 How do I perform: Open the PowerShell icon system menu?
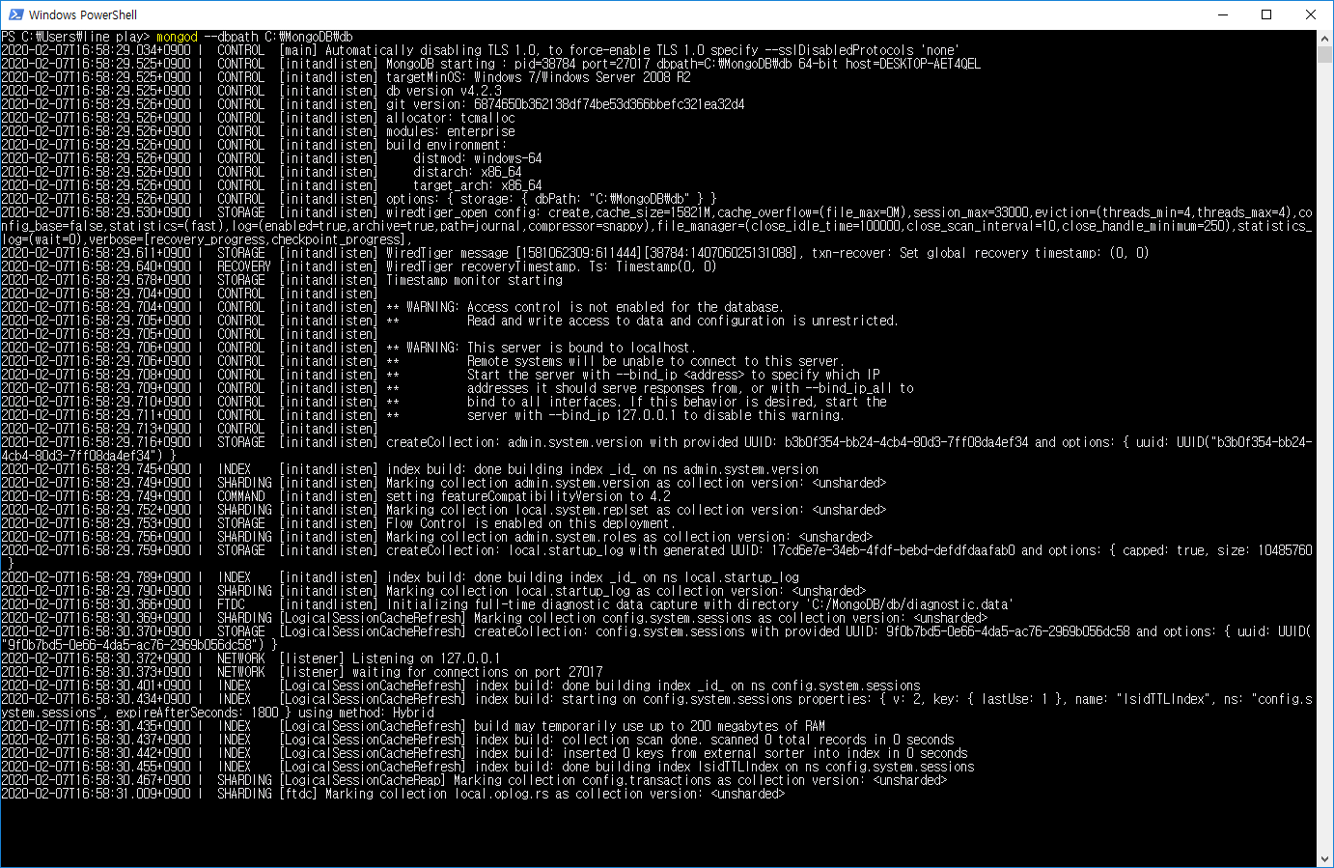[x=15, y=14]
